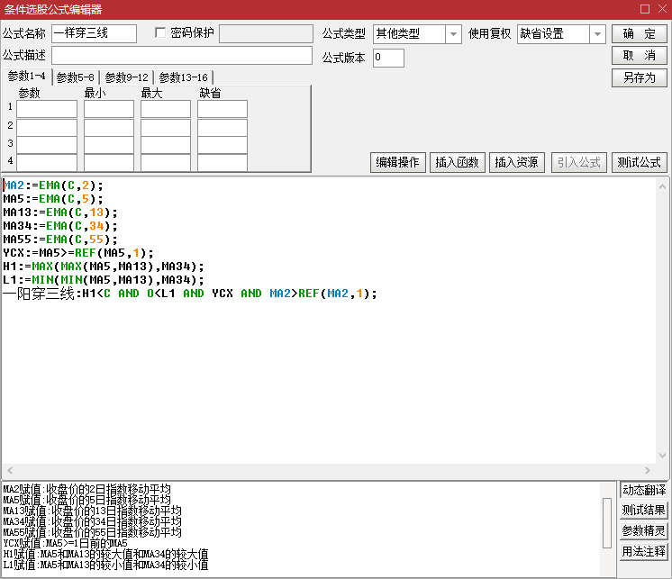This screenshot has height=579, width=672.
Task: Click the line L1:=MIN(MIN(MA5,MA13),MA34);
Action: point(104,280)
